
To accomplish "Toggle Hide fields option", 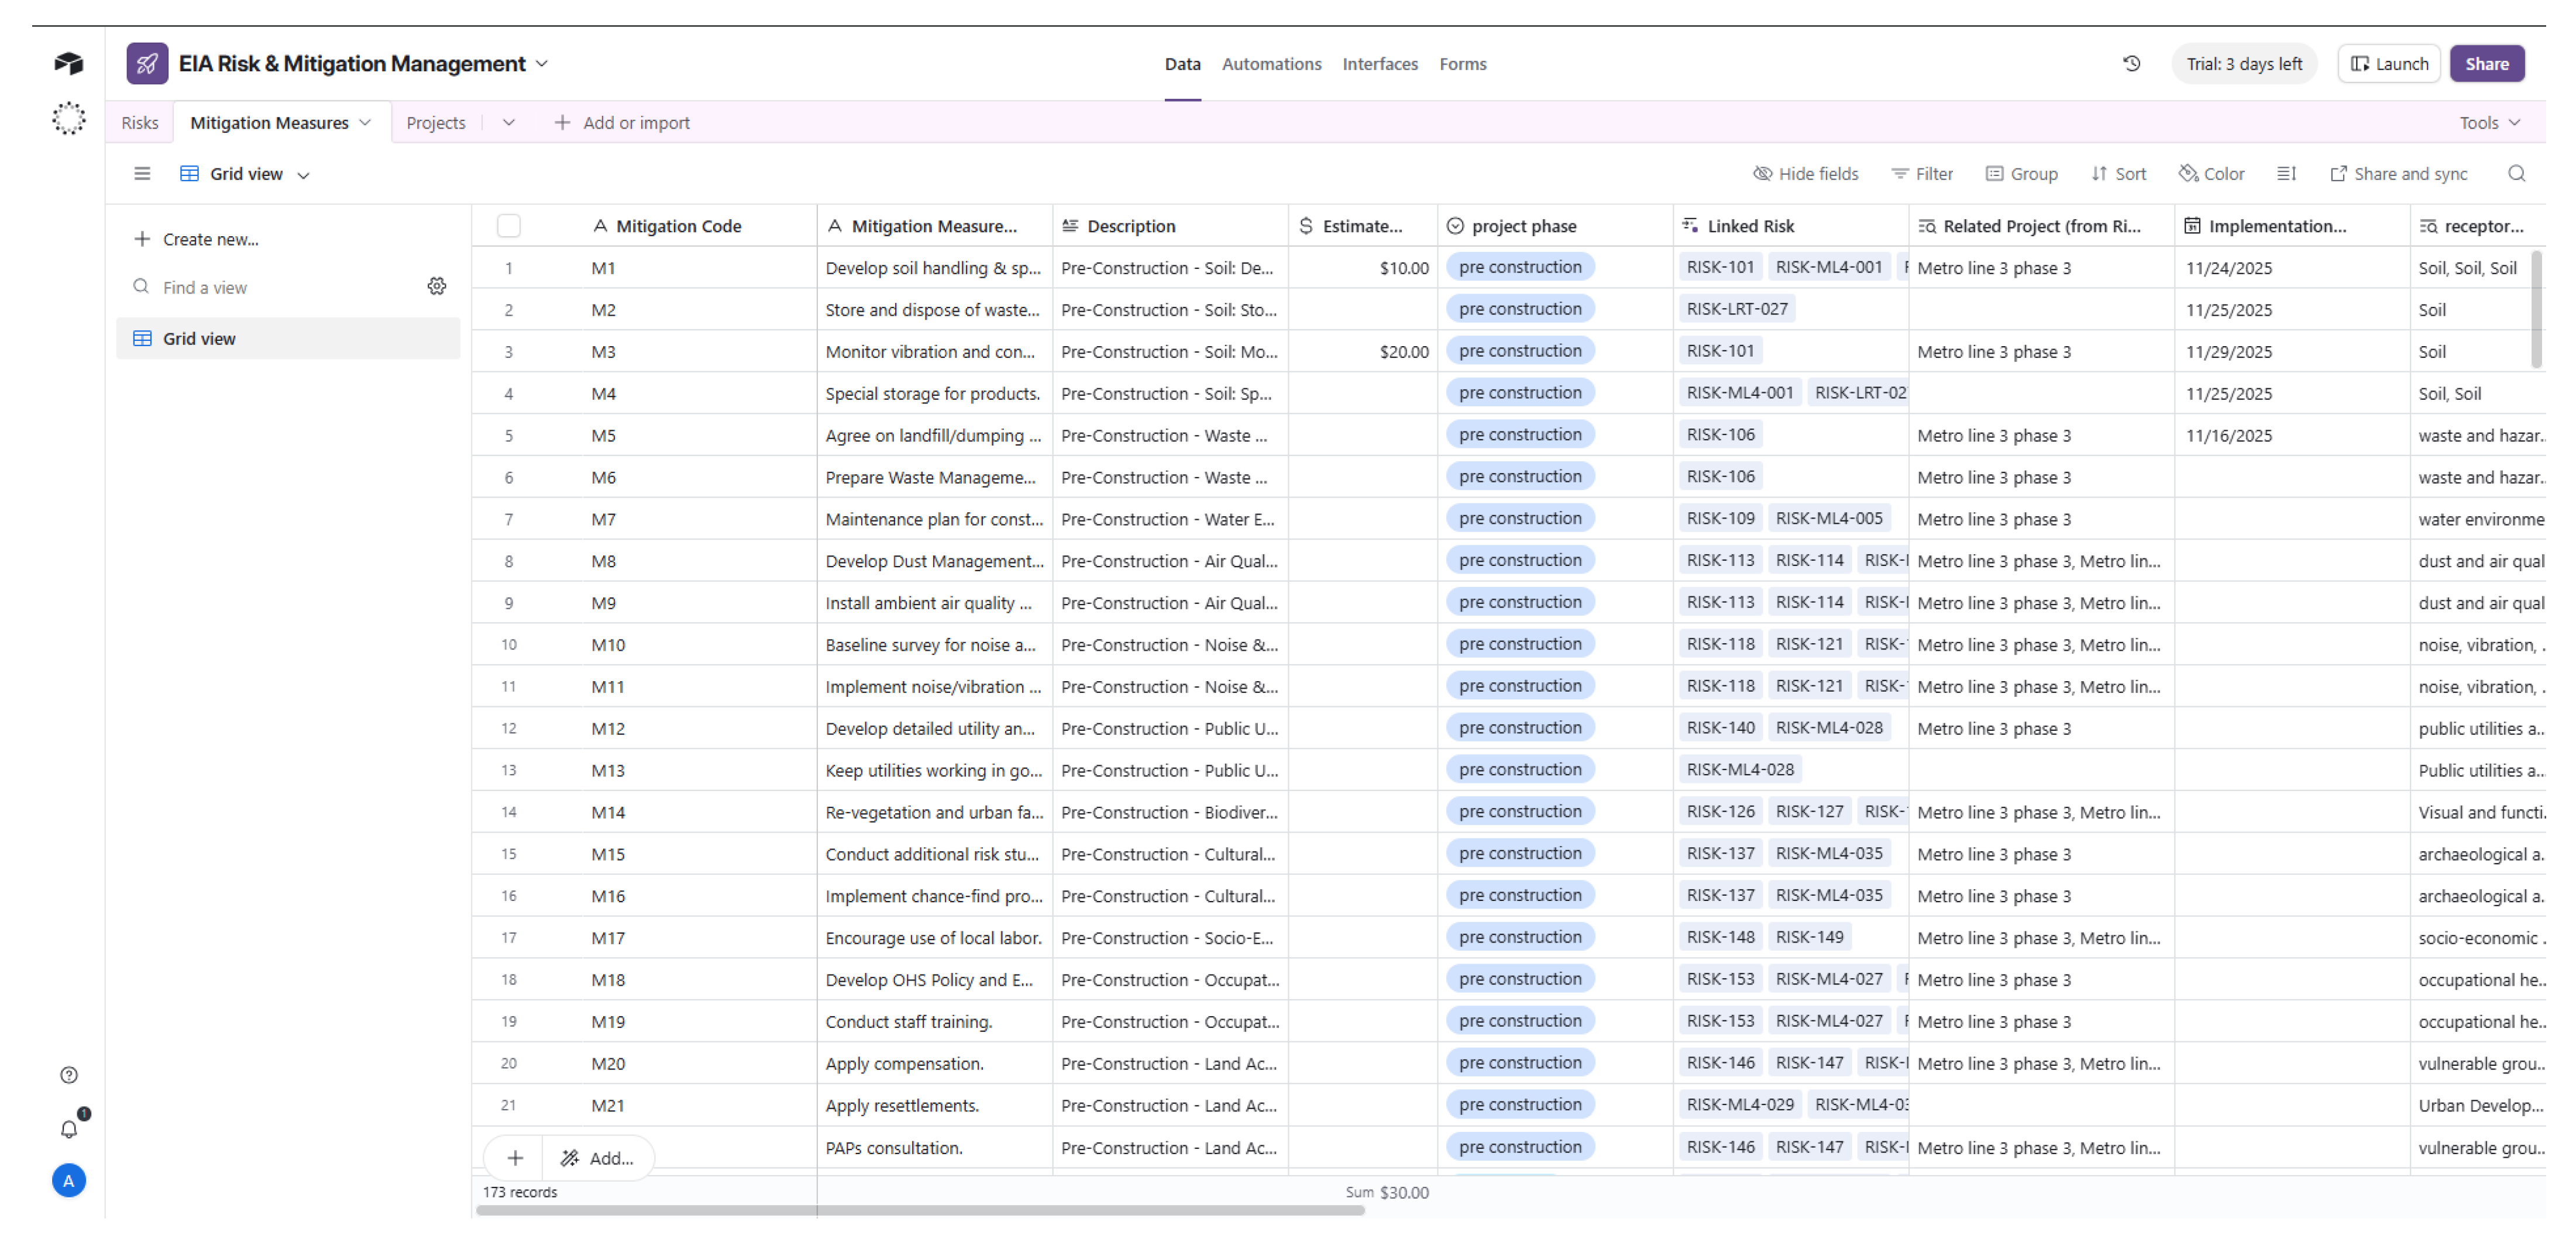I will [x=1805, y=174].
